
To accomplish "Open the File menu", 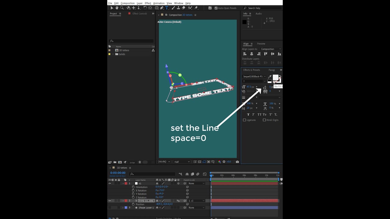I will click(x=110, y=3).
